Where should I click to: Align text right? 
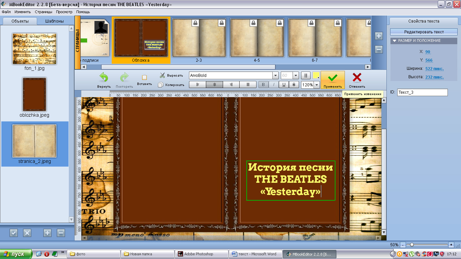[231, 85]
